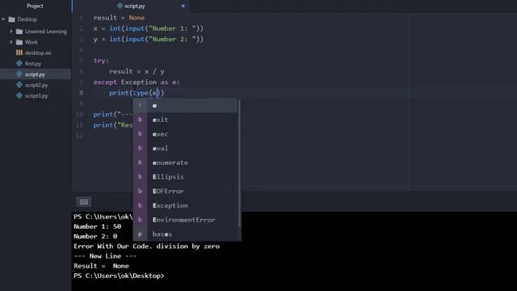The height and width of the screenshot is (291, 517).
Task: Select the Project panel header
Action: [x=35, y=6]
